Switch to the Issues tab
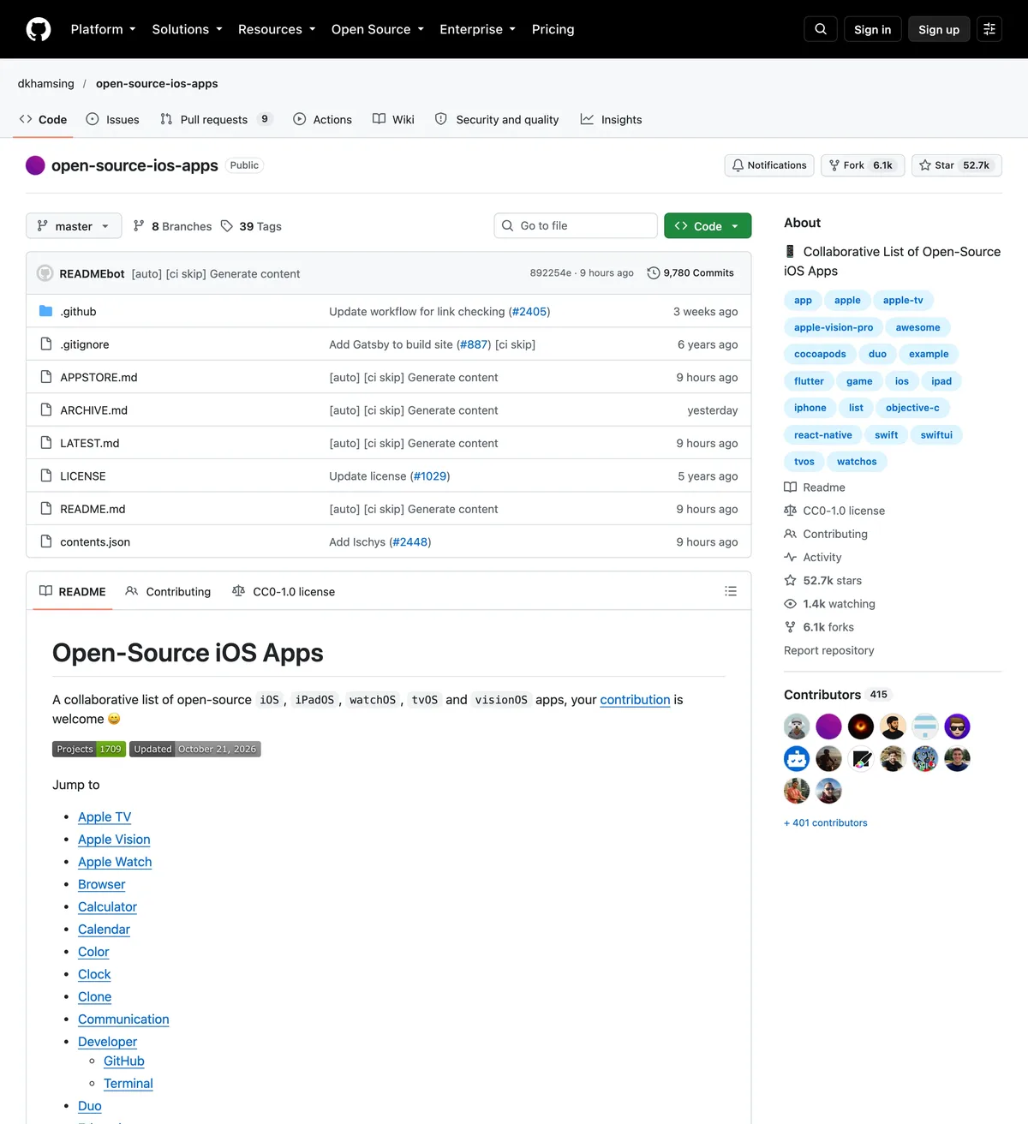 click(113, 120)
